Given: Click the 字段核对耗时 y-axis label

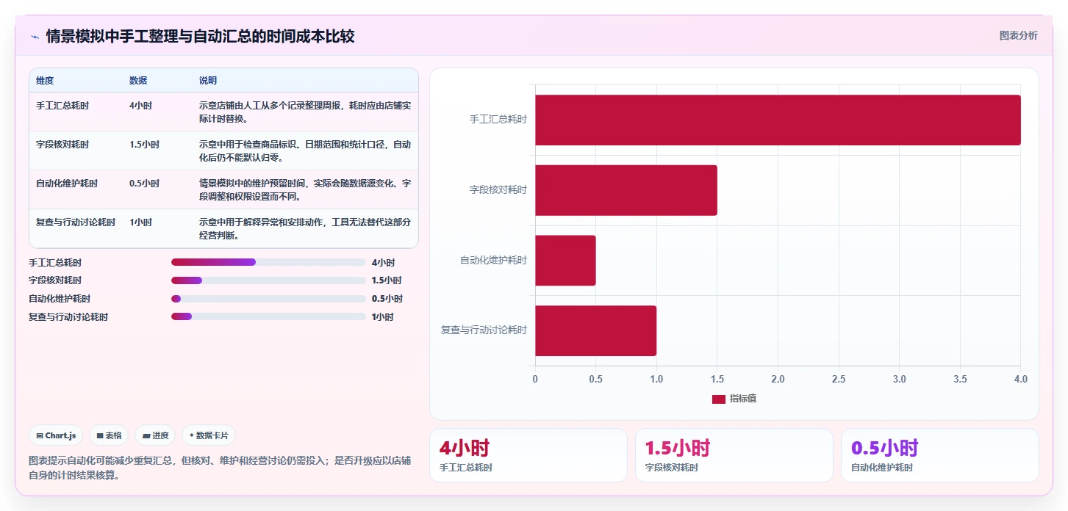Looking at the screenshot, I should (x=498, y=190).
